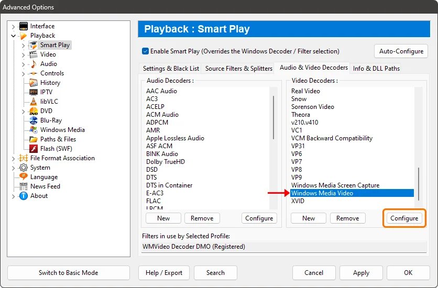This screenshot has width=438, height=288.
Task: Click the Video clapperboard icon
Action: (34, 54)
